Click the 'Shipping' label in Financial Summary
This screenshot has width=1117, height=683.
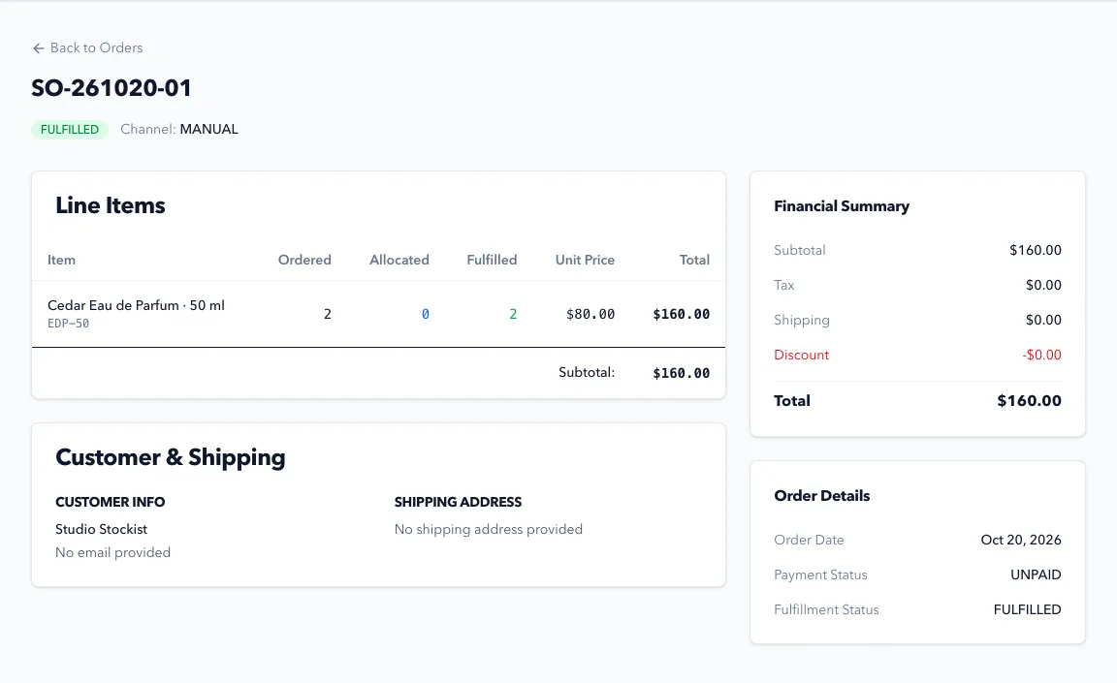coord(802,320)
